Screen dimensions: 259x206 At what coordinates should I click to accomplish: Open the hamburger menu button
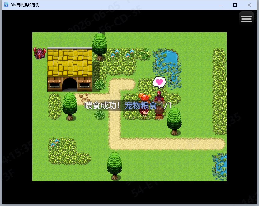coord(246,19)
